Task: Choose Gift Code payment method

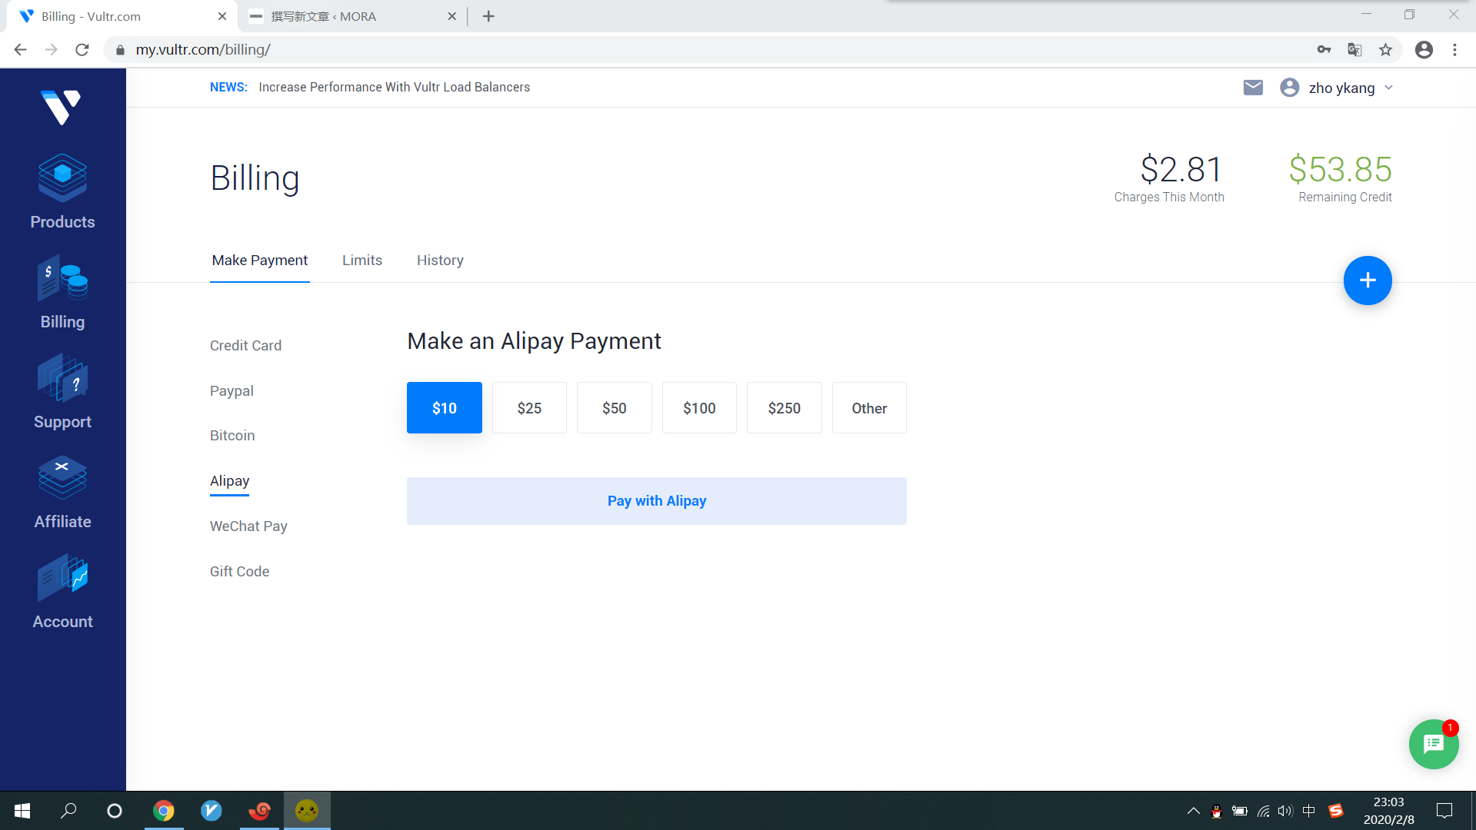Action: 239,572
